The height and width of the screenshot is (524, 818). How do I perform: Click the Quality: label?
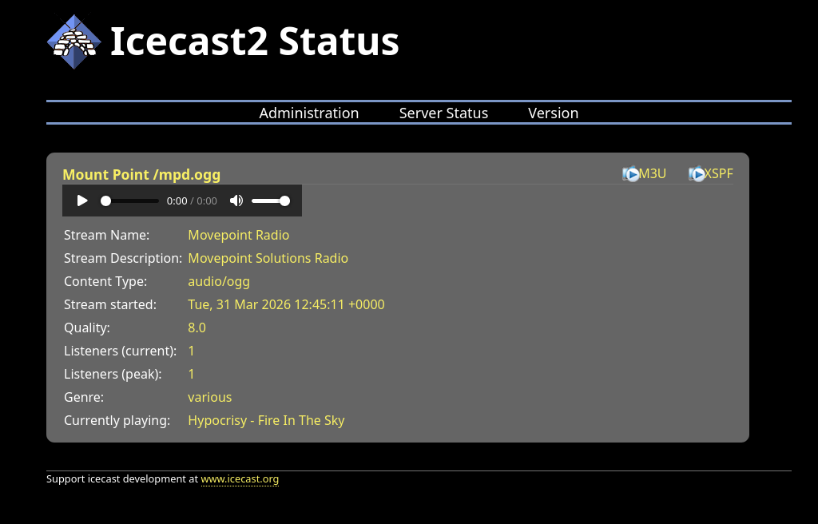point(86,327)
